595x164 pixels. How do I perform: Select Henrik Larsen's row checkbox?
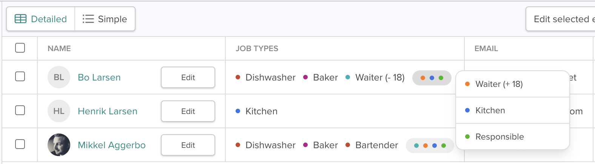tap(20, 110)
